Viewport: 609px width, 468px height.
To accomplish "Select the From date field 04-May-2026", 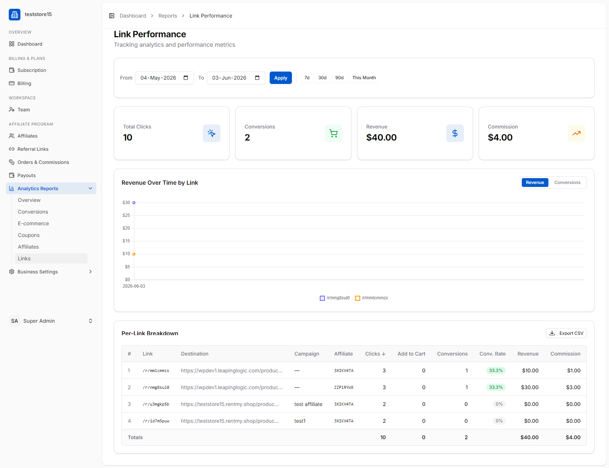I will 164,78.
